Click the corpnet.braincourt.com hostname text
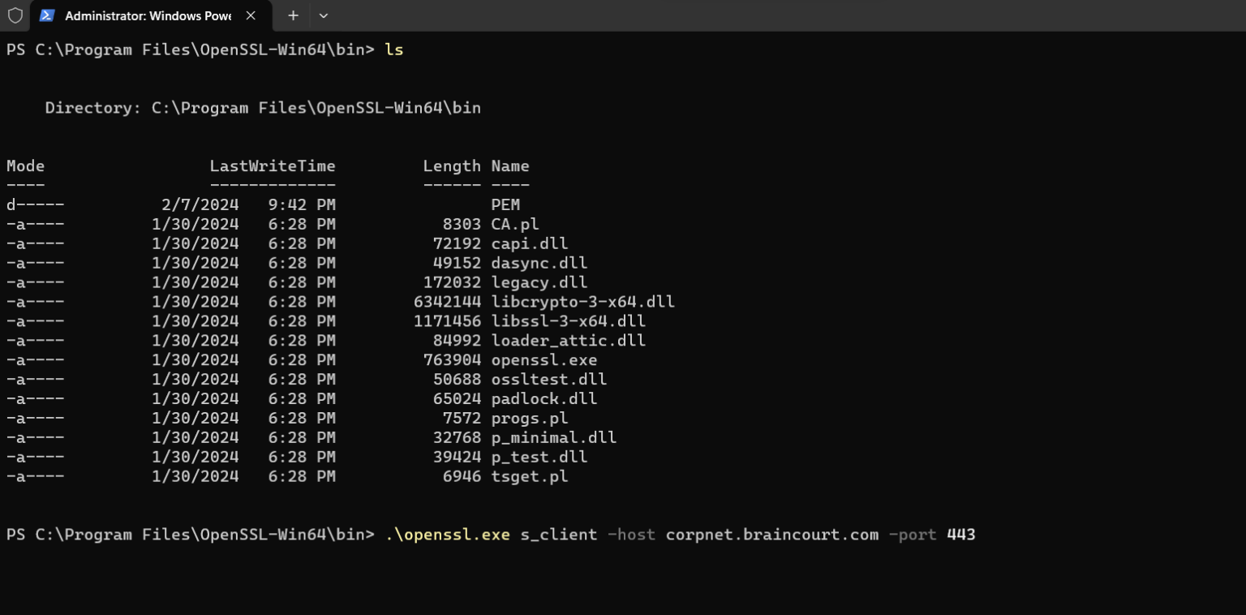 [771, 535]
